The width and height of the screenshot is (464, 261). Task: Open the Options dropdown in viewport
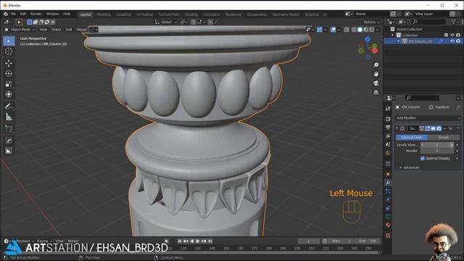pos(371,22)
